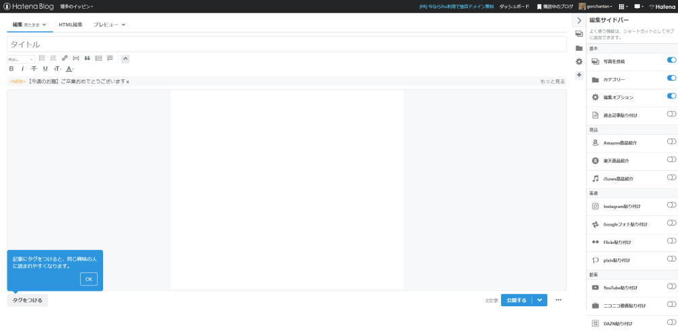
Task: Click the Niconico TV icon
Action: pos(595,306)
